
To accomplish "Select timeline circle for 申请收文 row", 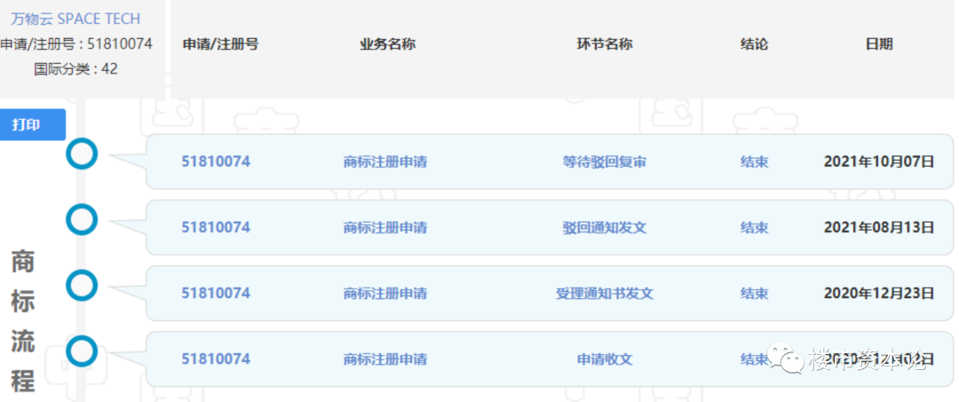I will [x=82, y=351].
